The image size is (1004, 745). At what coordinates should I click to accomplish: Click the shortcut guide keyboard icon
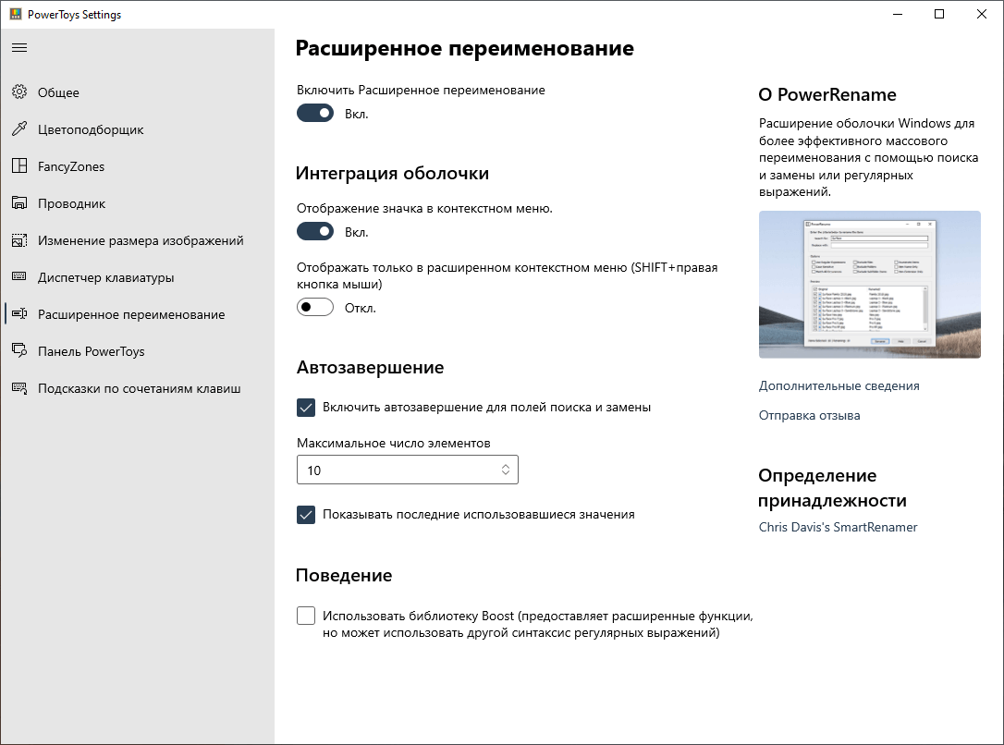[19, 388]
